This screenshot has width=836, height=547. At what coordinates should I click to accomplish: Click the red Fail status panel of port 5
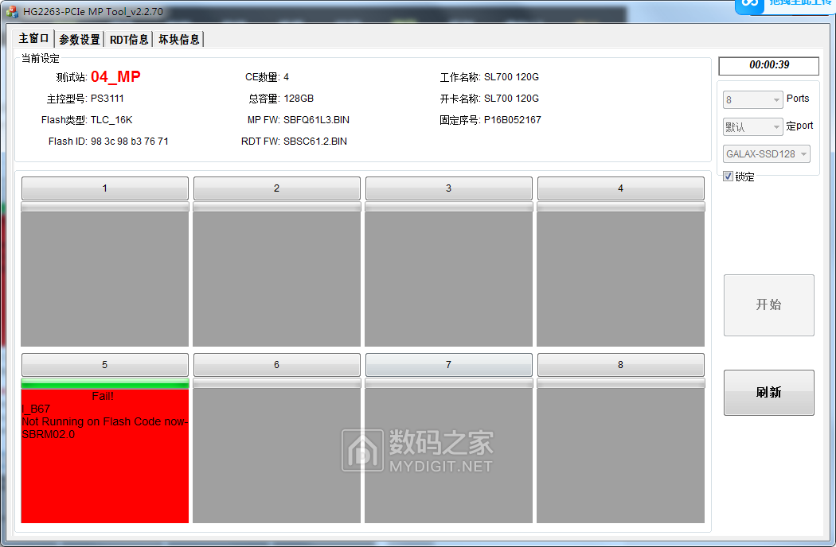click(105, 456)
